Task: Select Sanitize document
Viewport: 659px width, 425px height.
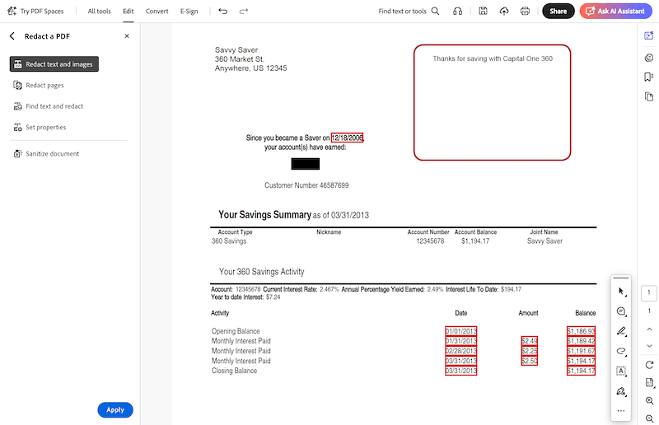Action: (x=46, y=154)
